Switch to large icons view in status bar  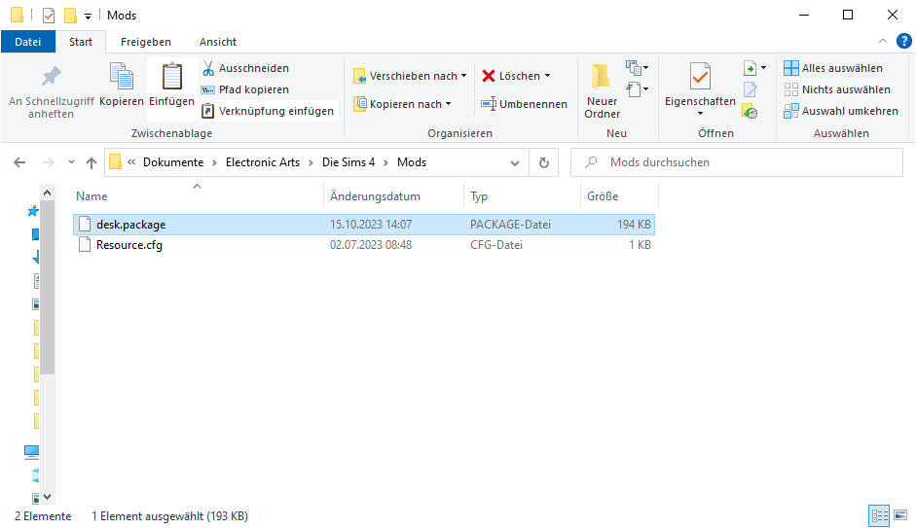(900, 515)
